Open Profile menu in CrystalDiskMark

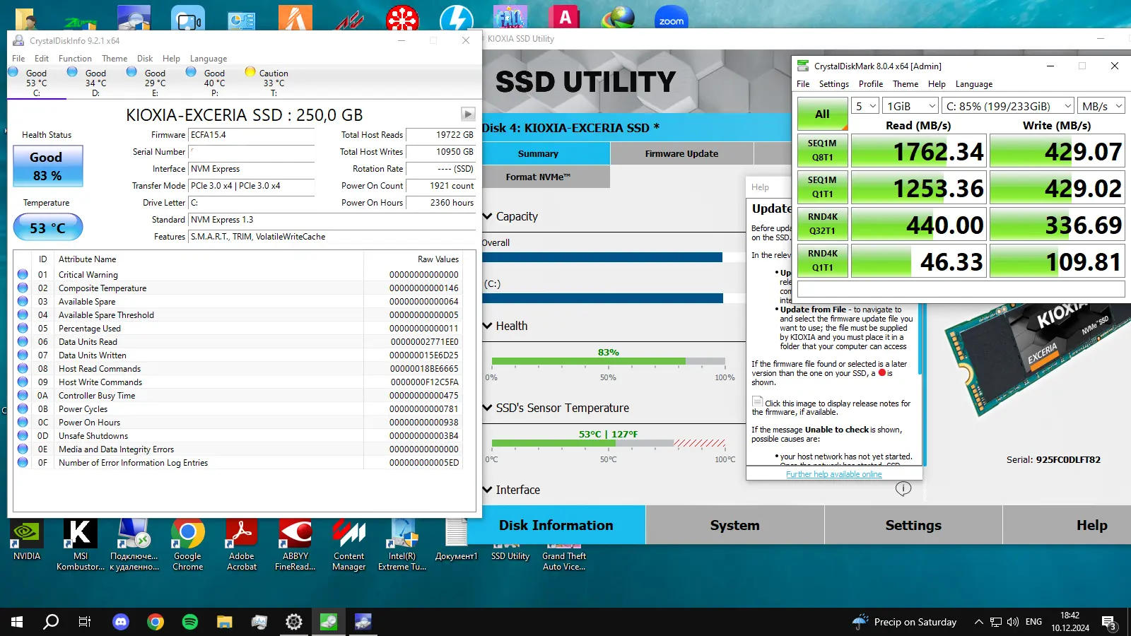click(871, 84)
